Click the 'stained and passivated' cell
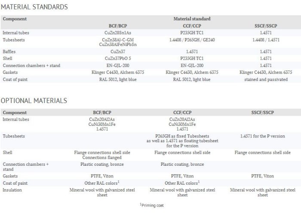The image size is (301, 216). [x=265, y=79]
